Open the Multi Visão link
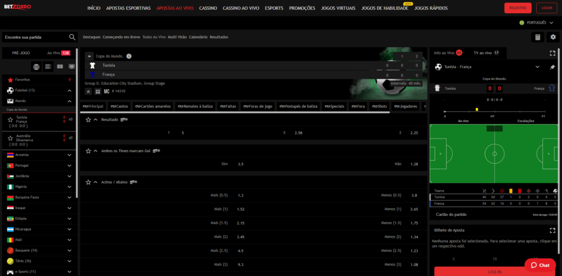The image size is (562, 276). (x=177, y=37)
